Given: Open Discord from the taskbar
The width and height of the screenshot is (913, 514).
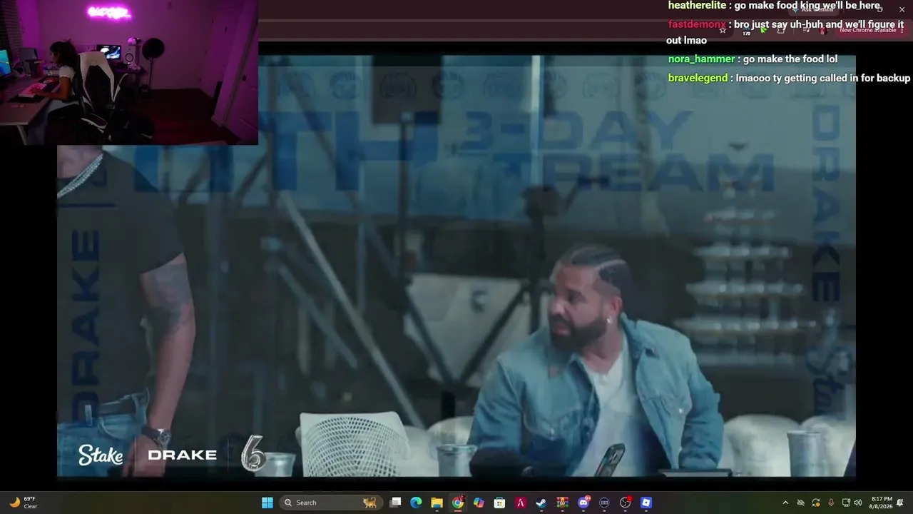Looking at the screenshot, I should (x=583, y=503).
